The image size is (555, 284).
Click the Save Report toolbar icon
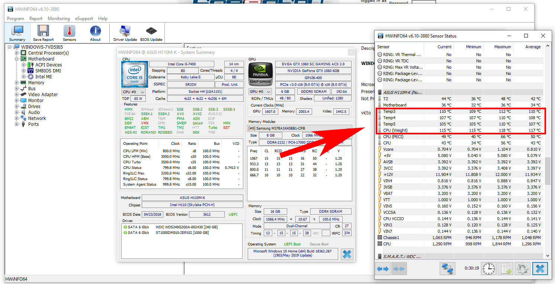43,33
